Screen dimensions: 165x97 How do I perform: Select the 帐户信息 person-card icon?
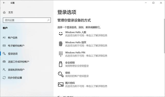(4, 37)
